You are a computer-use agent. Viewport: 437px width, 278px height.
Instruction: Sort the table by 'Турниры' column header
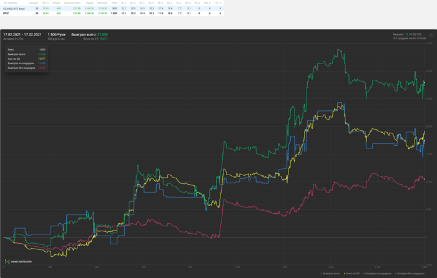[33, 2]
